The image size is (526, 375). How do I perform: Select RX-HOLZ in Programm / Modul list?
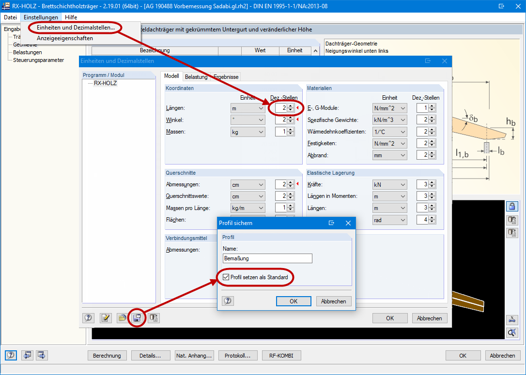click(105, 83)
